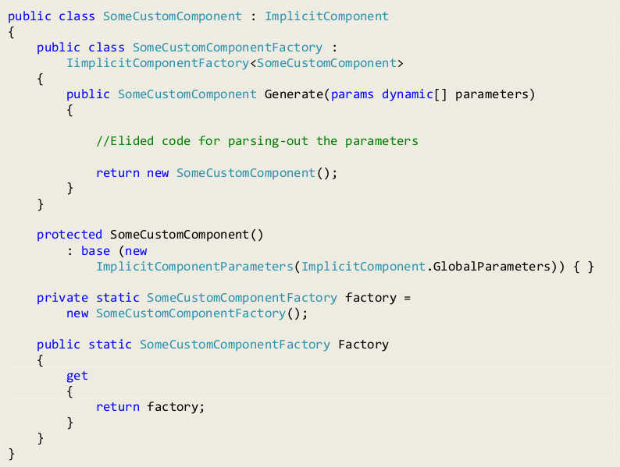Click the 'Generate' method name
Image resolution: width=620 pixels, height=467 pixels.
[x=294, y=94]
